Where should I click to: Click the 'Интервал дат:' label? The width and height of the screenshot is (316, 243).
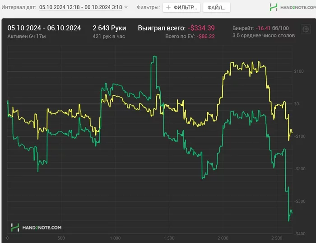point(19,7)
